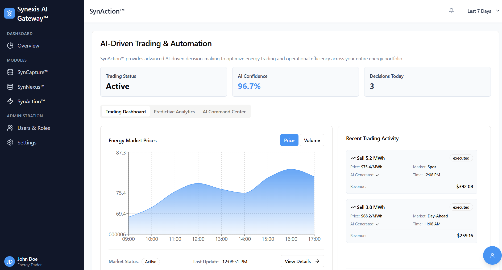Click executed badge on Sell 3.8 MWh
The height and width of the screenshot is (270, 502).
461,207
